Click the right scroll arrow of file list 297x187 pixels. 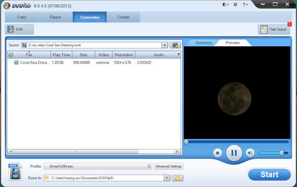click(x=177, y=151)
